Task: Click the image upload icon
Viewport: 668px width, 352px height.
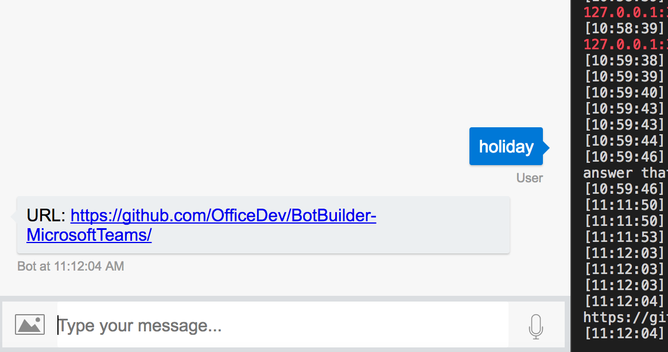Action: click(x=29, y=324)
